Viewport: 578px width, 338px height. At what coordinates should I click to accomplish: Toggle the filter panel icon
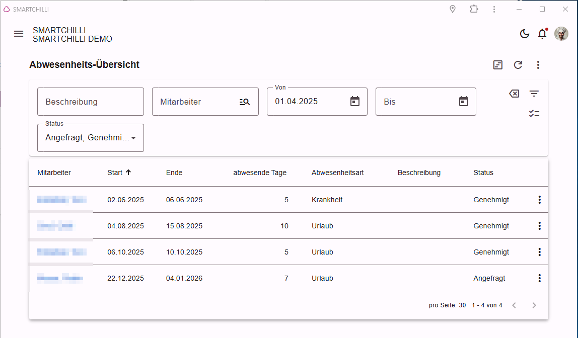534,94
